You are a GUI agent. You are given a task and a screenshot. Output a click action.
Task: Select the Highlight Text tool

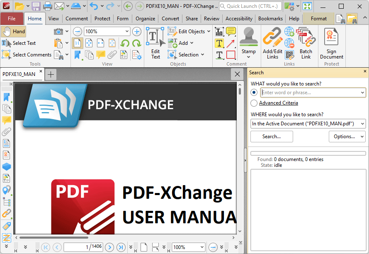219,43
